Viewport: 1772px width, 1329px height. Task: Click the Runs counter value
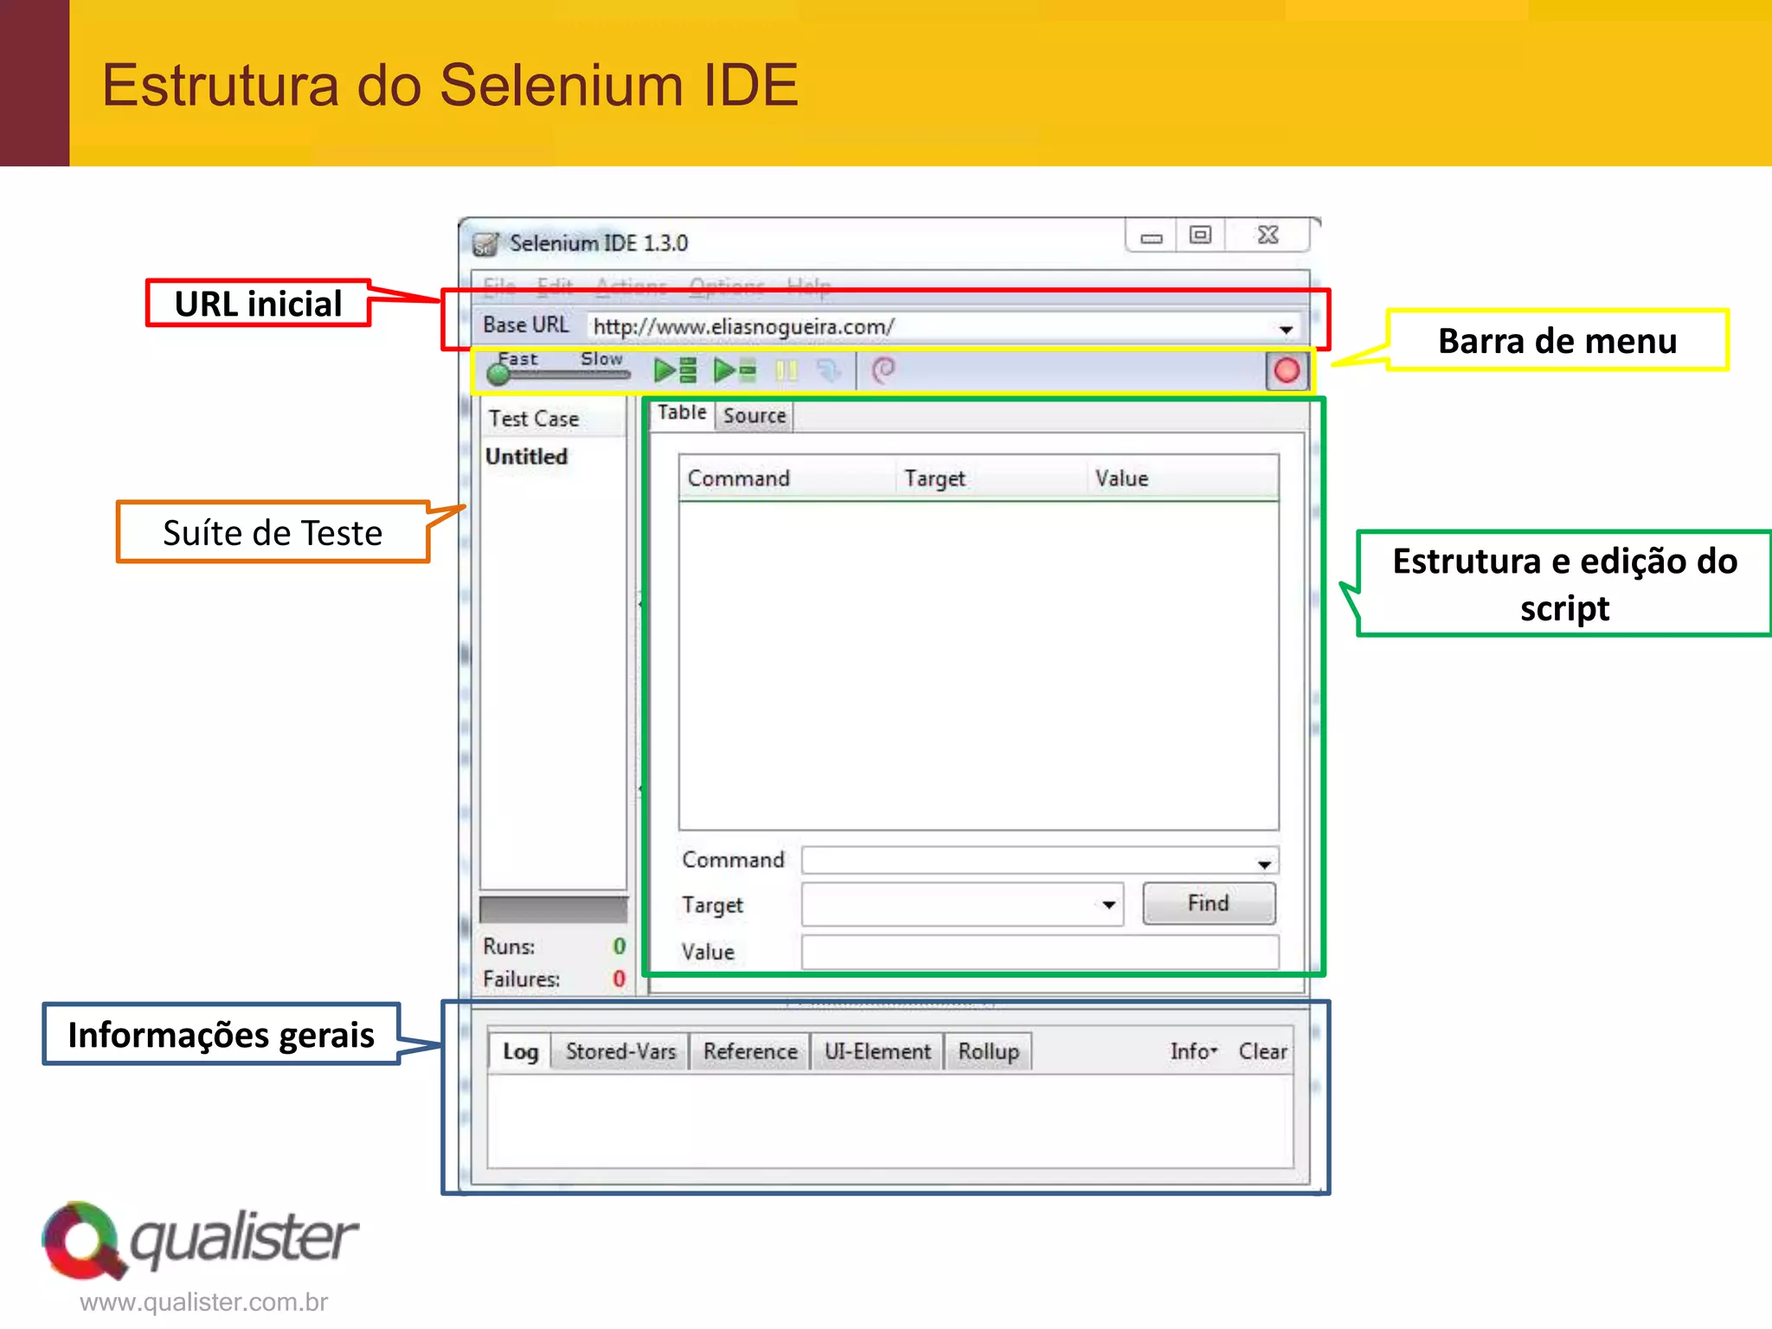tap(619, 947)
